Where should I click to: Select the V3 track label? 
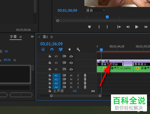click(x=56, y=56)
